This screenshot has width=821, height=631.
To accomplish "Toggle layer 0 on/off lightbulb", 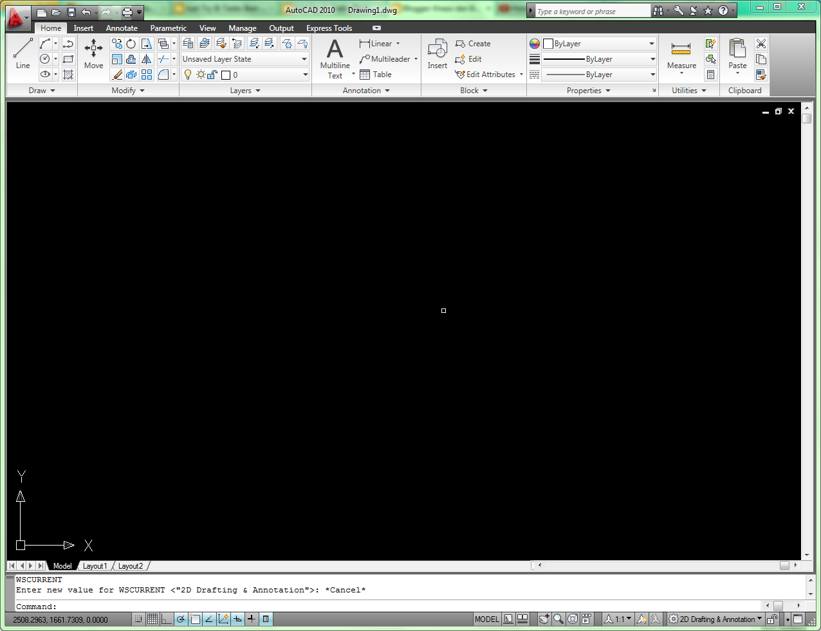I will point(188,75).
